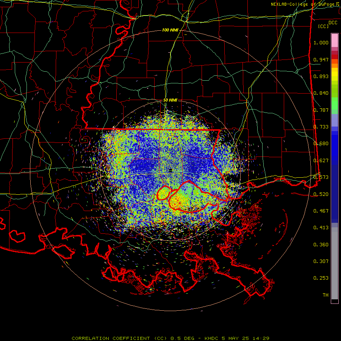Select the 0.467 scale value
The height and width of the screenshot is (341, 341).
coord(321,211)
